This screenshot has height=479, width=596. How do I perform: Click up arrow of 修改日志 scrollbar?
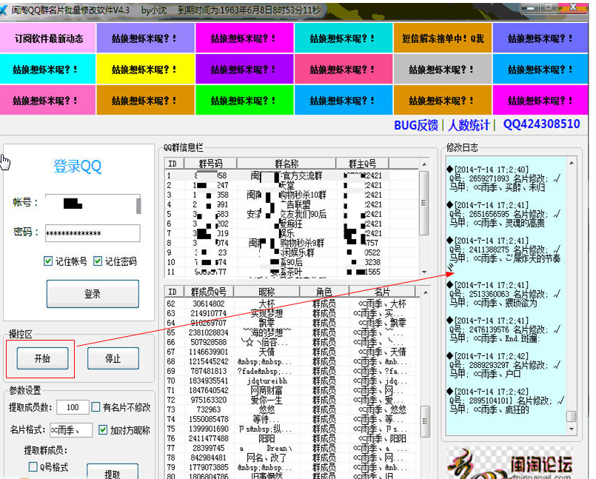572,163
